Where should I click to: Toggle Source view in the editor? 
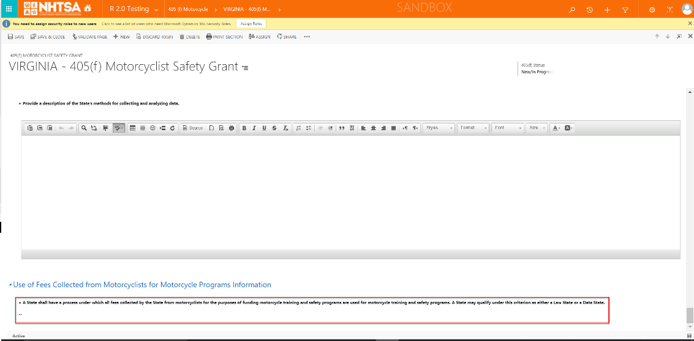coord(192,128)
